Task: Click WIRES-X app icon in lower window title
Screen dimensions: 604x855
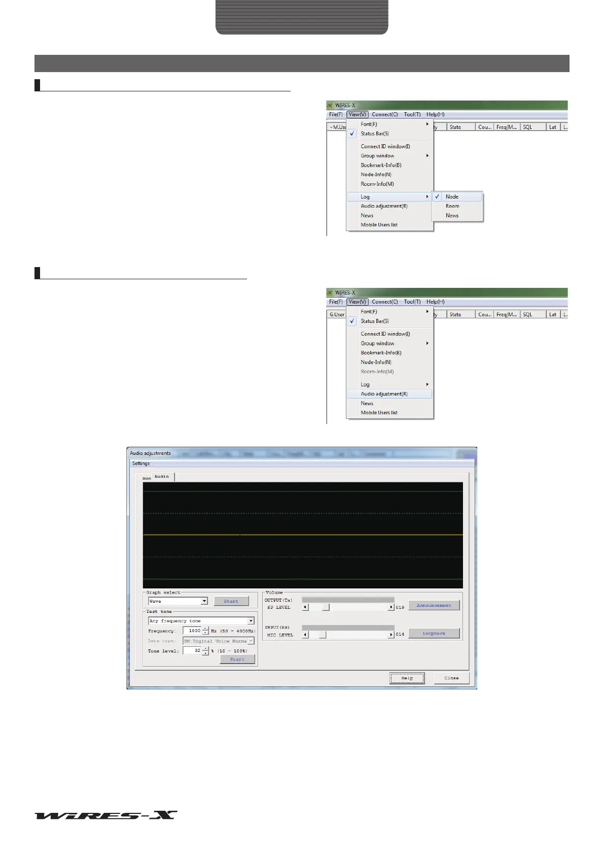Action: (330, 292)
